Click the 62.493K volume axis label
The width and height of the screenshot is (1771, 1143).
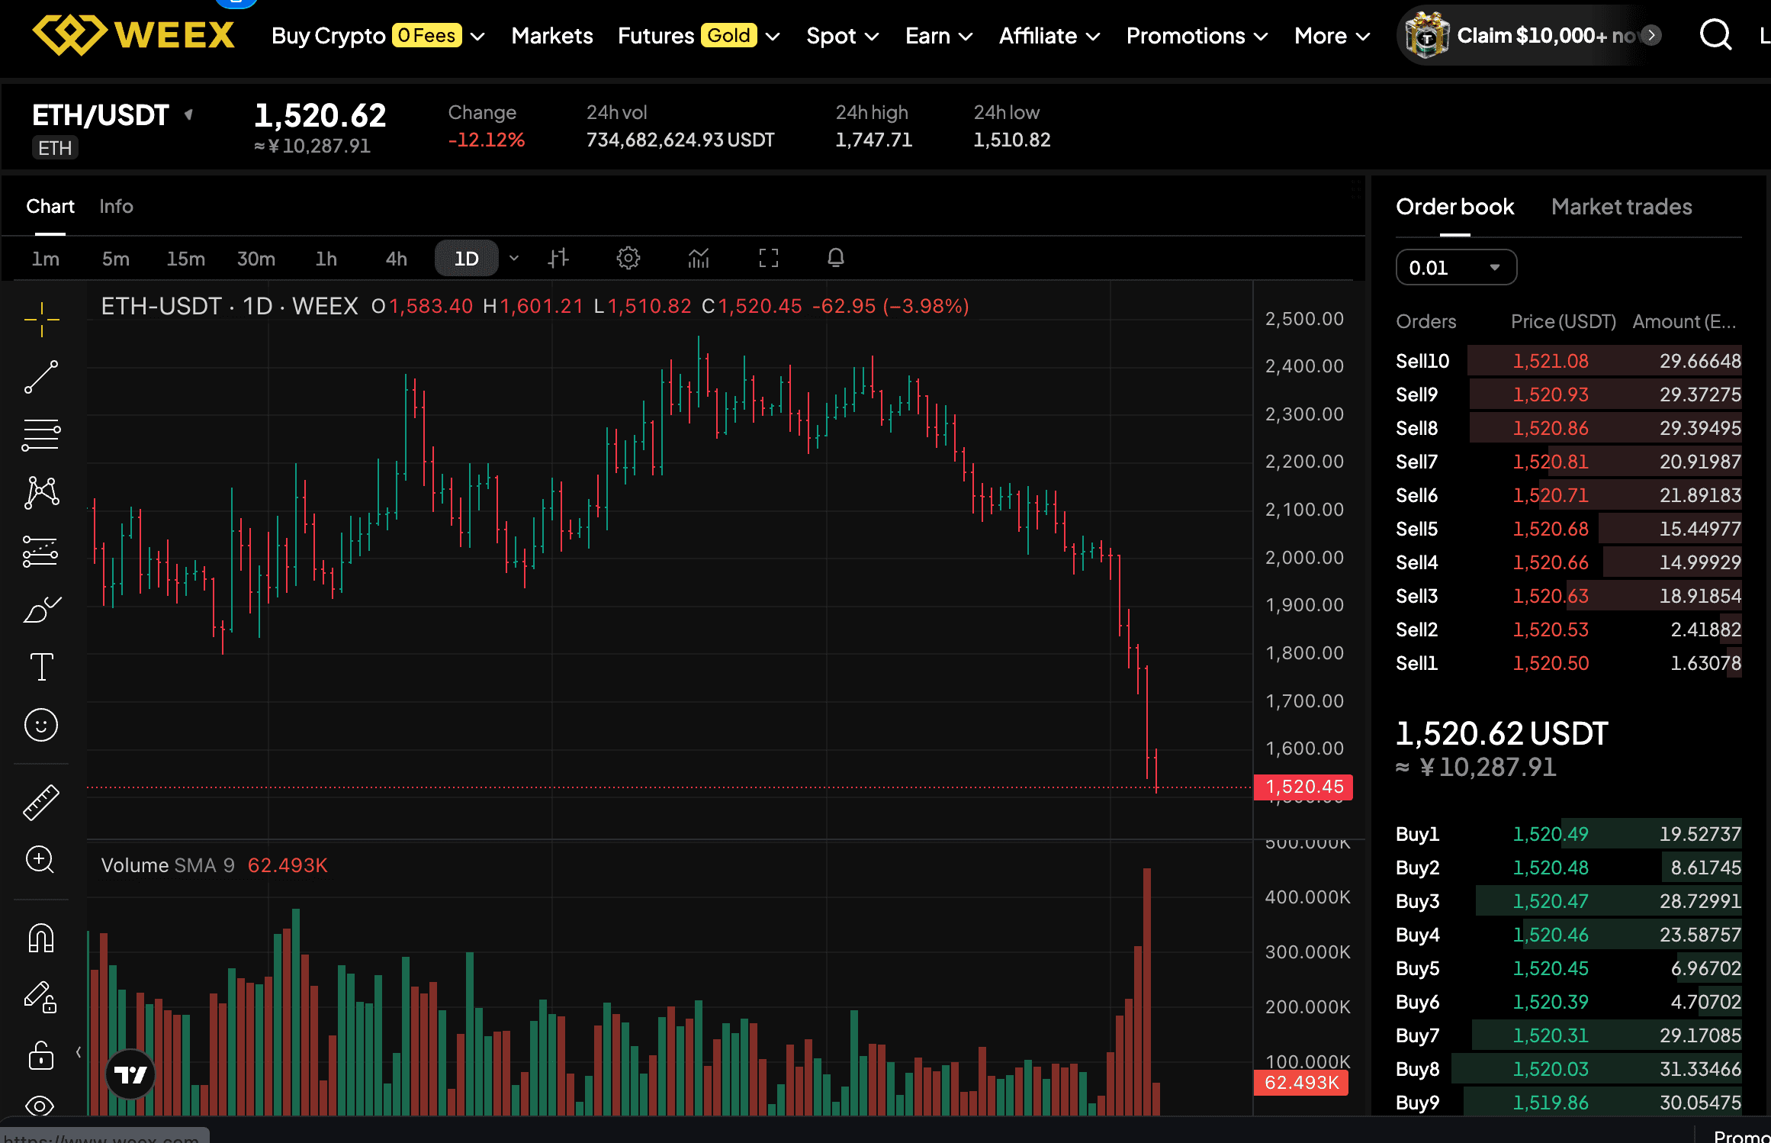tap(1301, 1083)
